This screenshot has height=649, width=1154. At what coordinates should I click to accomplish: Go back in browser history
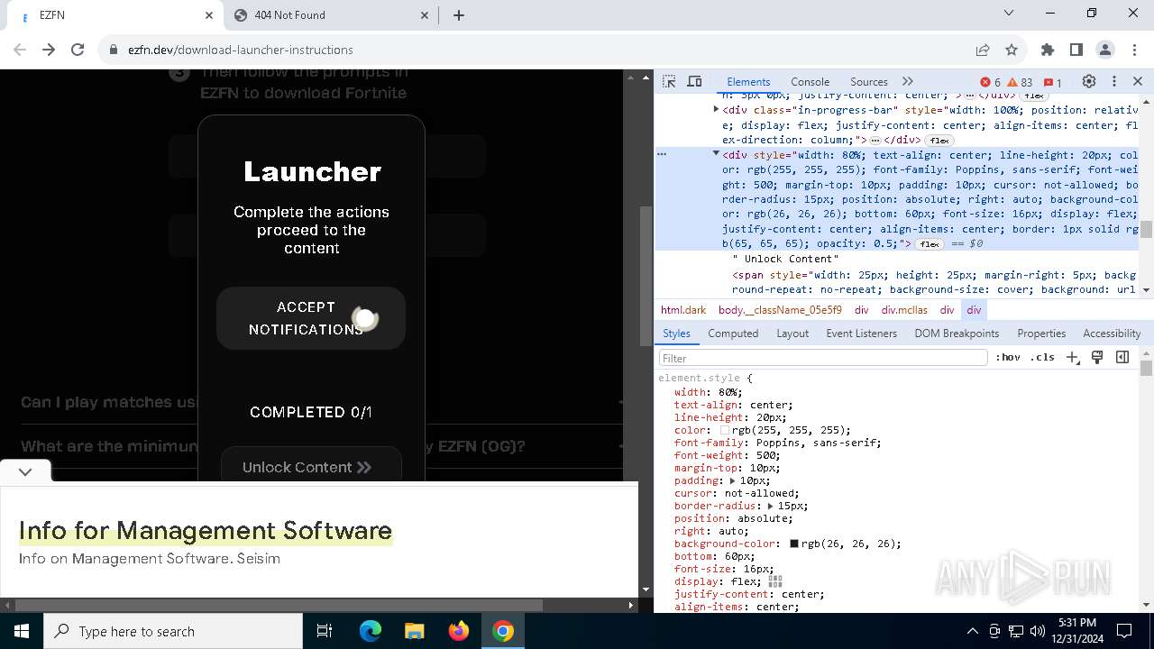pos(20,50)
